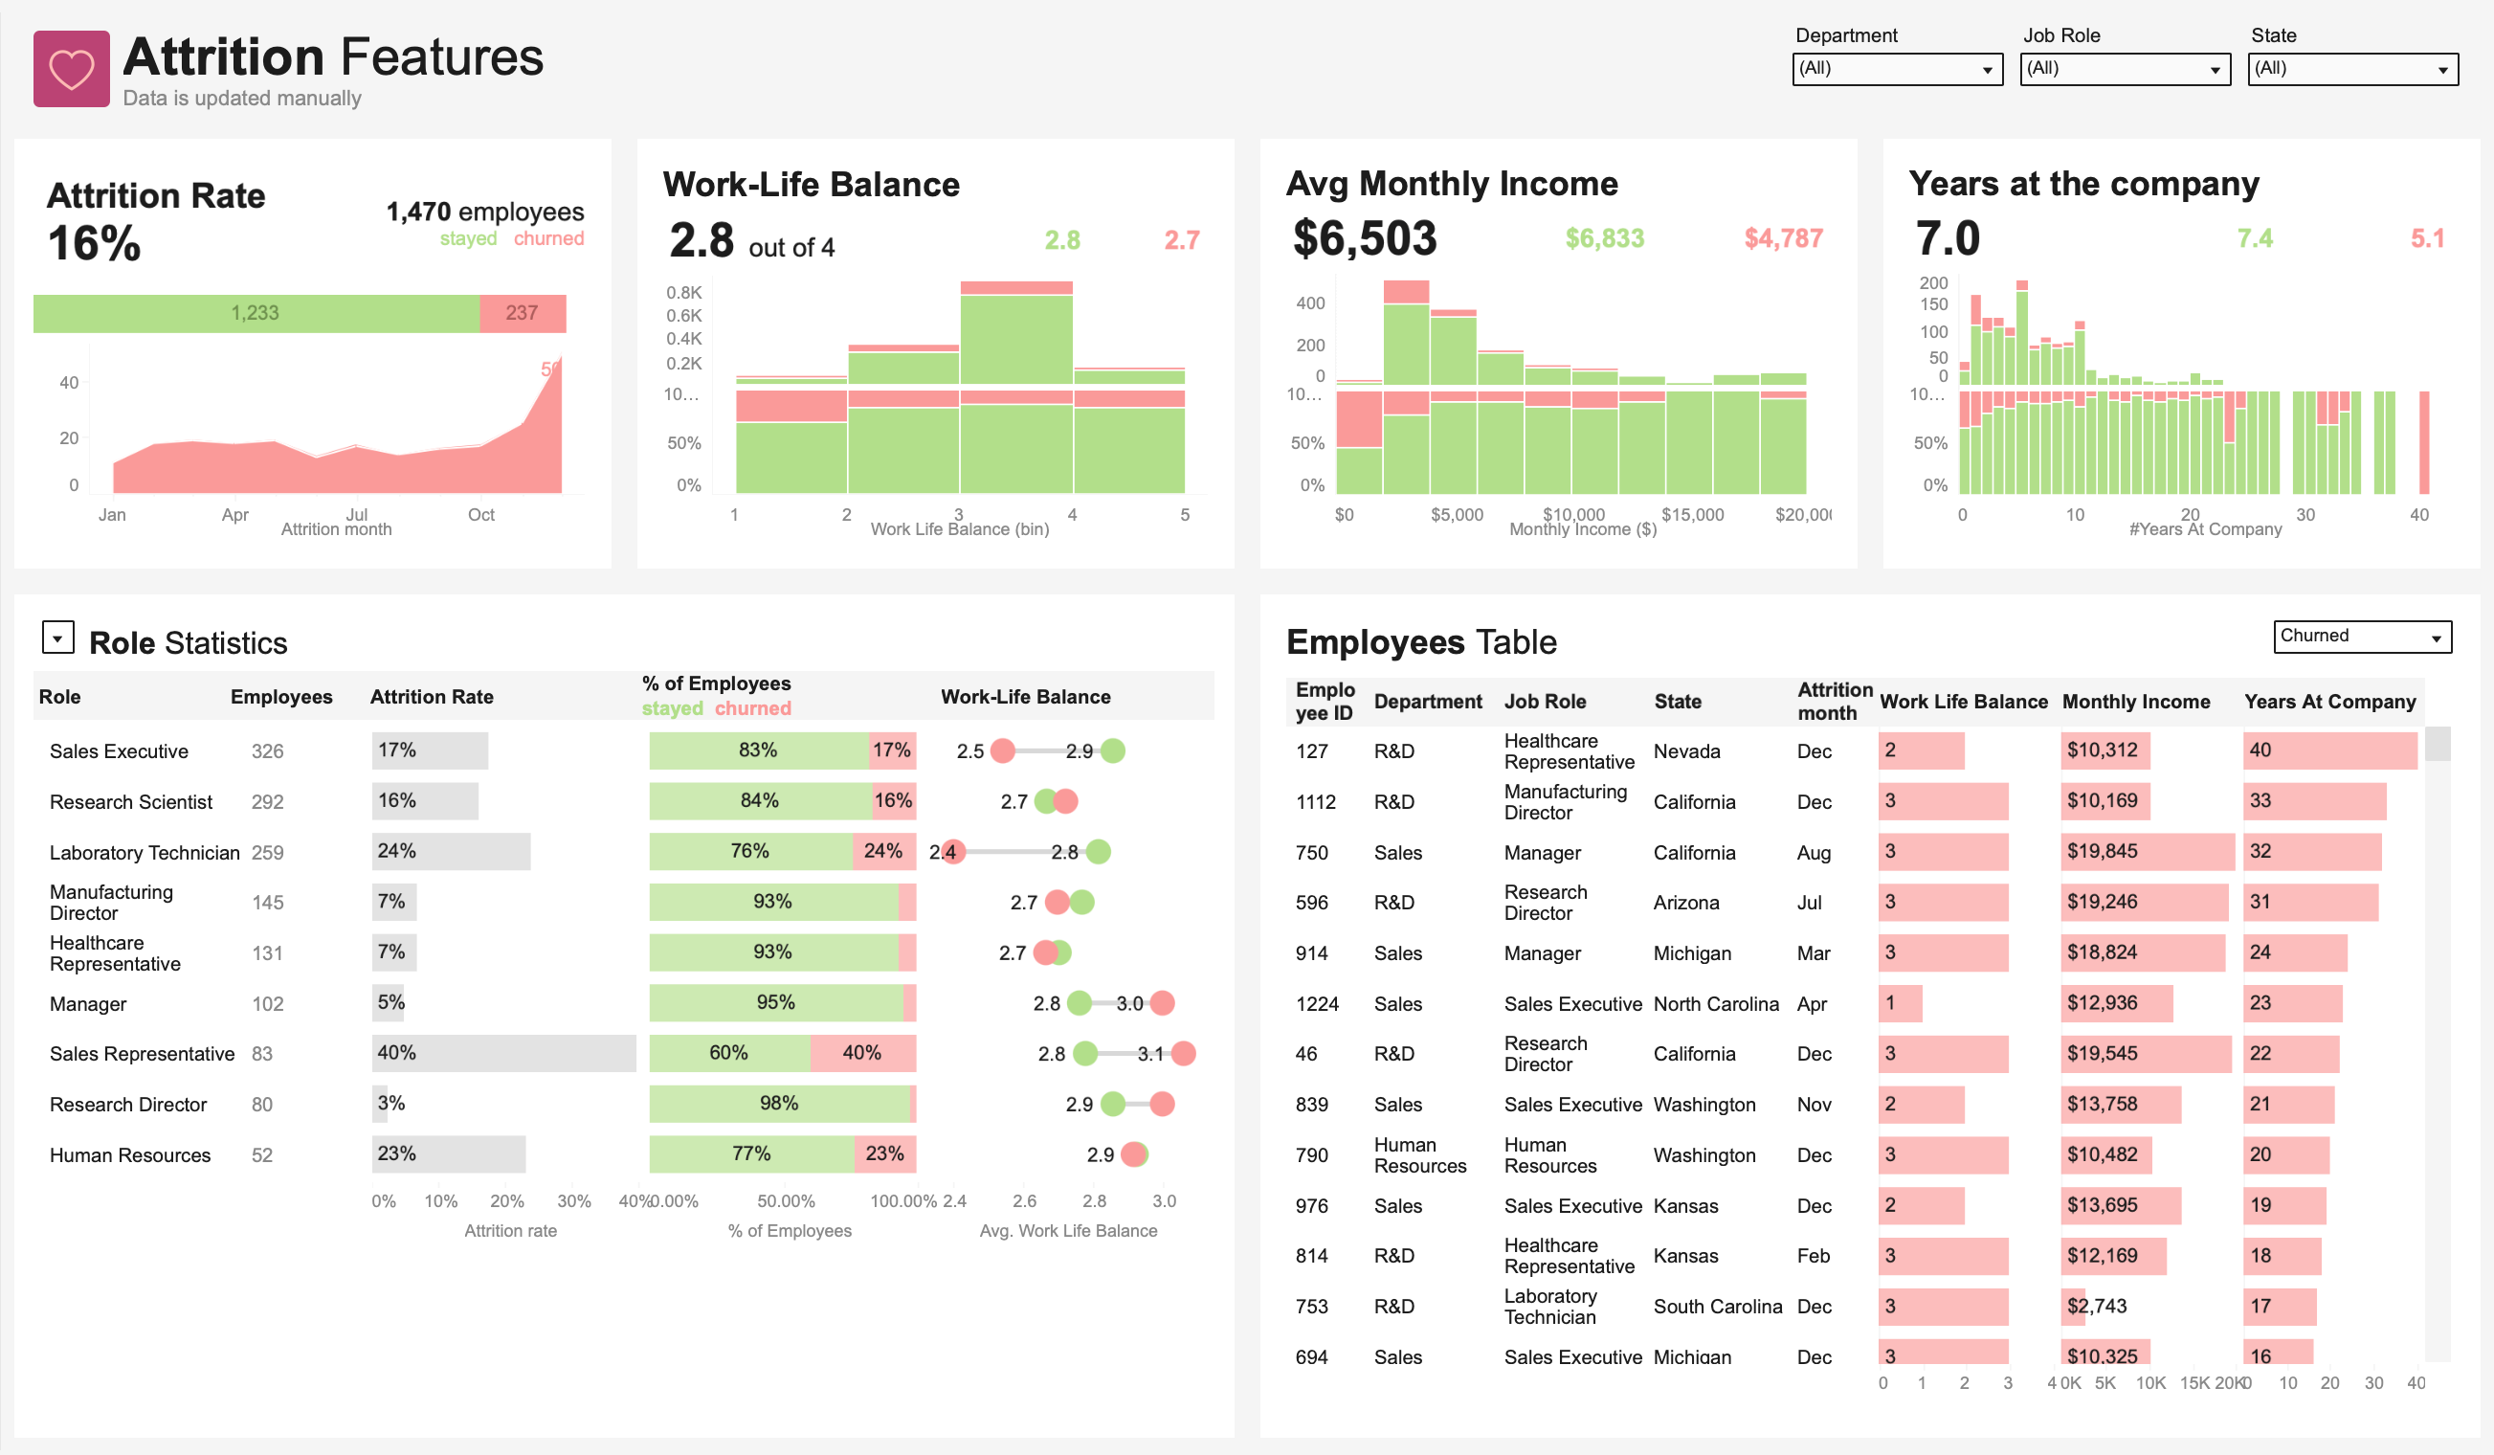Viewport: 2494px width, 1455px height.
Task: Click the Years At Company column header
Action: point(2328,702)
